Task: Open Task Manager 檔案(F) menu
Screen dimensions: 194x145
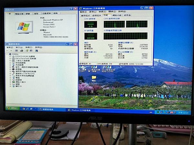Action: [83, 12]
